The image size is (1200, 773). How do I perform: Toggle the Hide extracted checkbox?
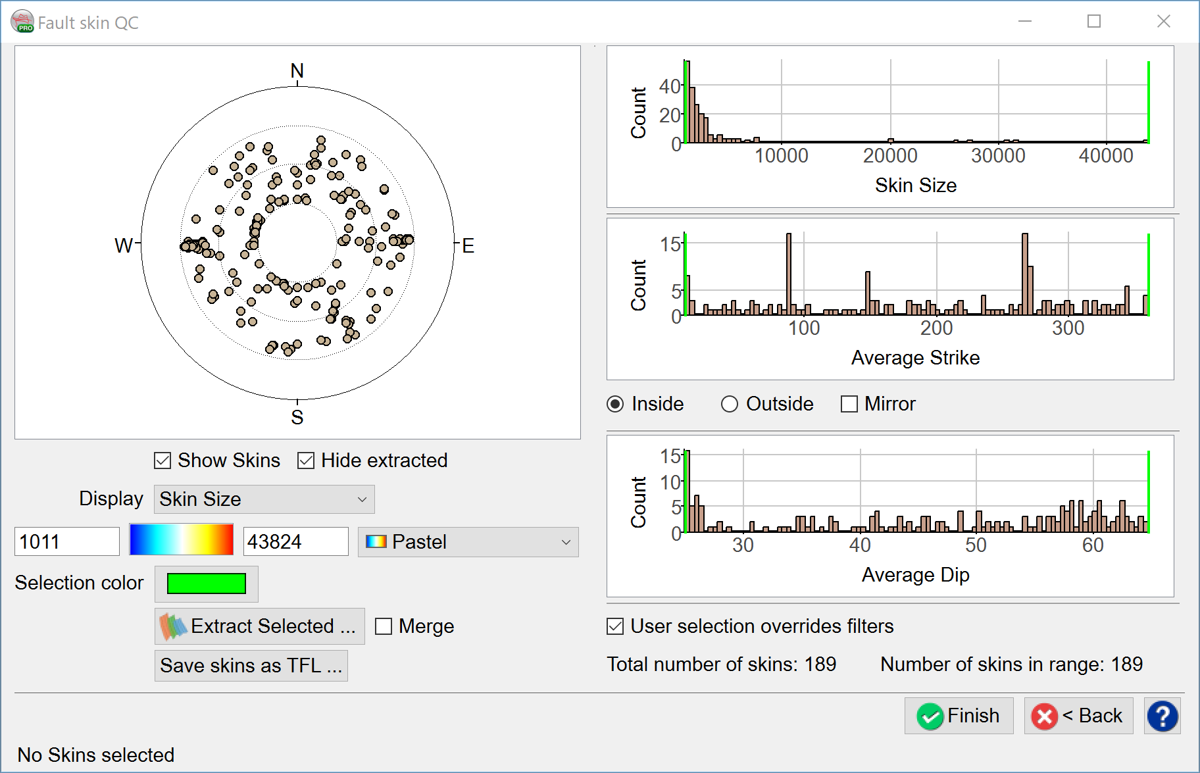[306, 461]
